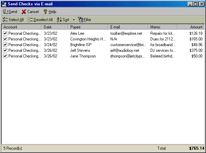Viewport: 206px width, 153px height.
Task: Click date 3/24/02 for Brightline ISP
Action: coord(50,45)
